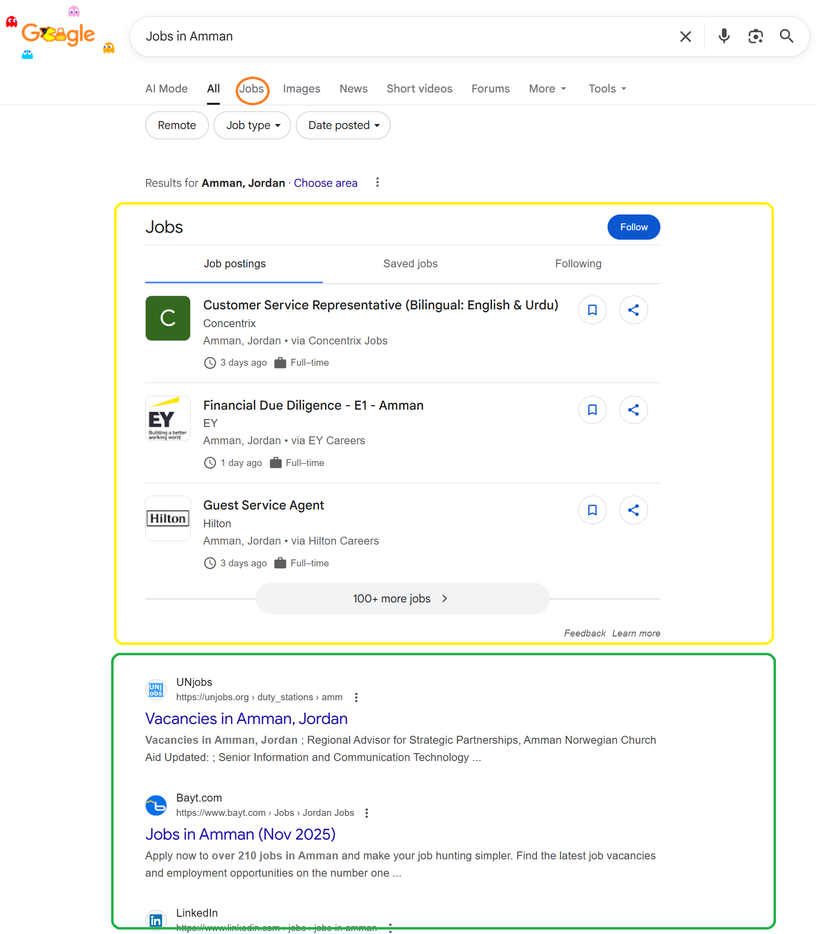This screenshot has width=816, height=934.
Task: Open the three-dot menu for UNjobs result
Action: pyautogui.click(x=356, y=697)
